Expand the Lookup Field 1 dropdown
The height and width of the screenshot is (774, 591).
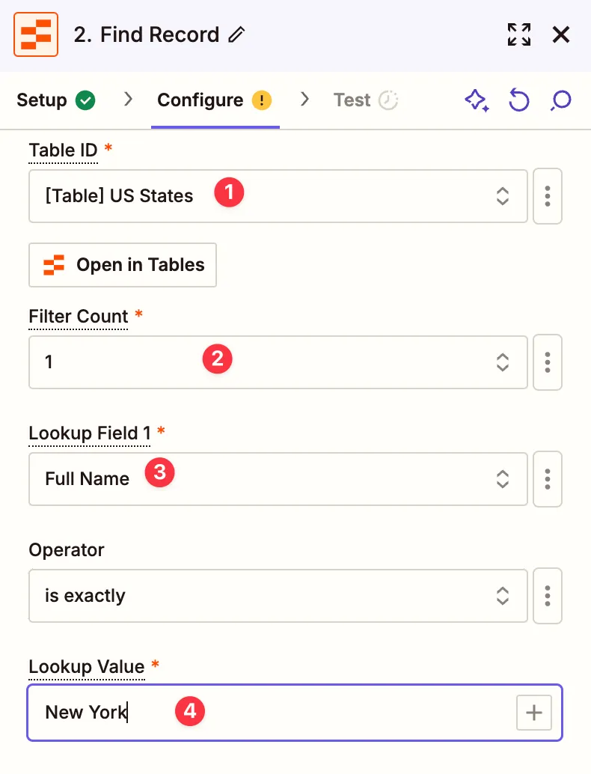coord(278,479)
